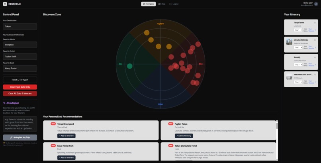Click the AI Autoplan sparkle icon

(4, 103)
